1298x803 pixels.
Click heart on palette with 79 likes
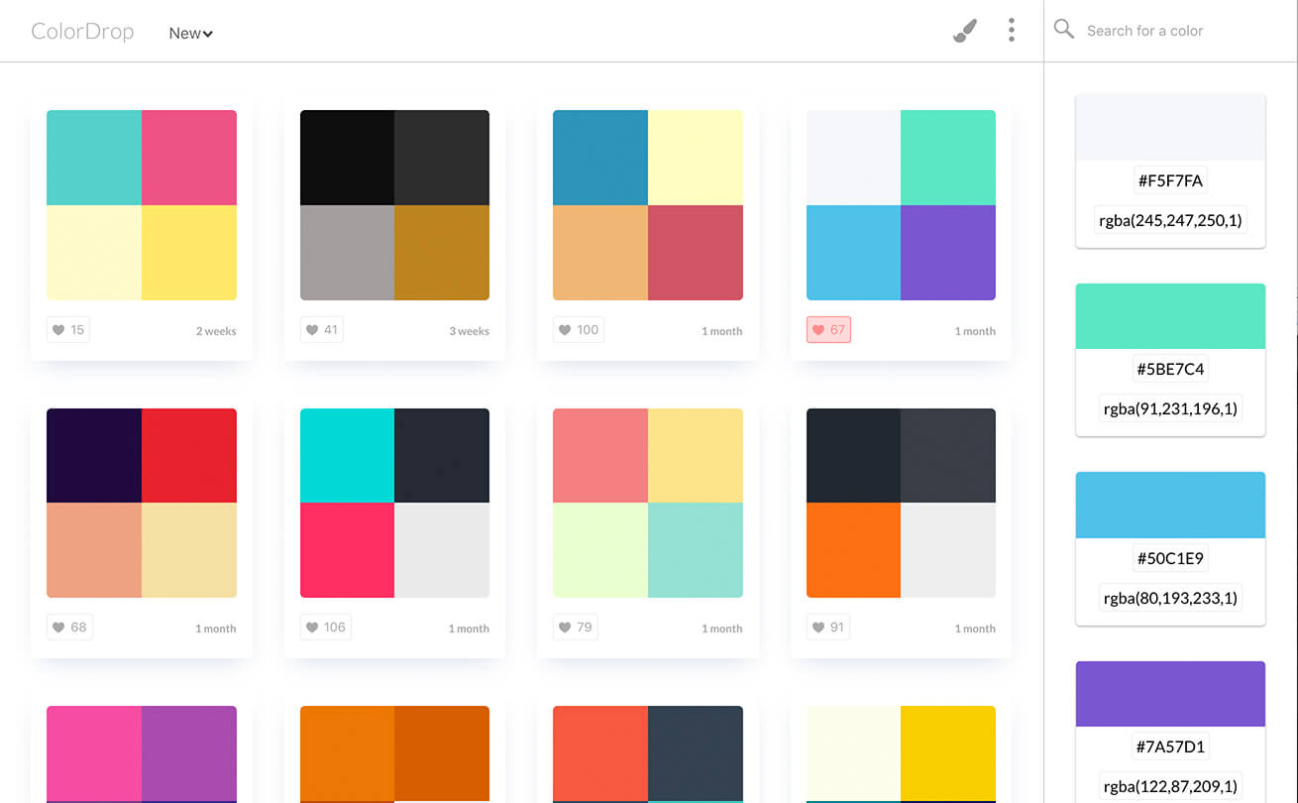tap(575, 627)
